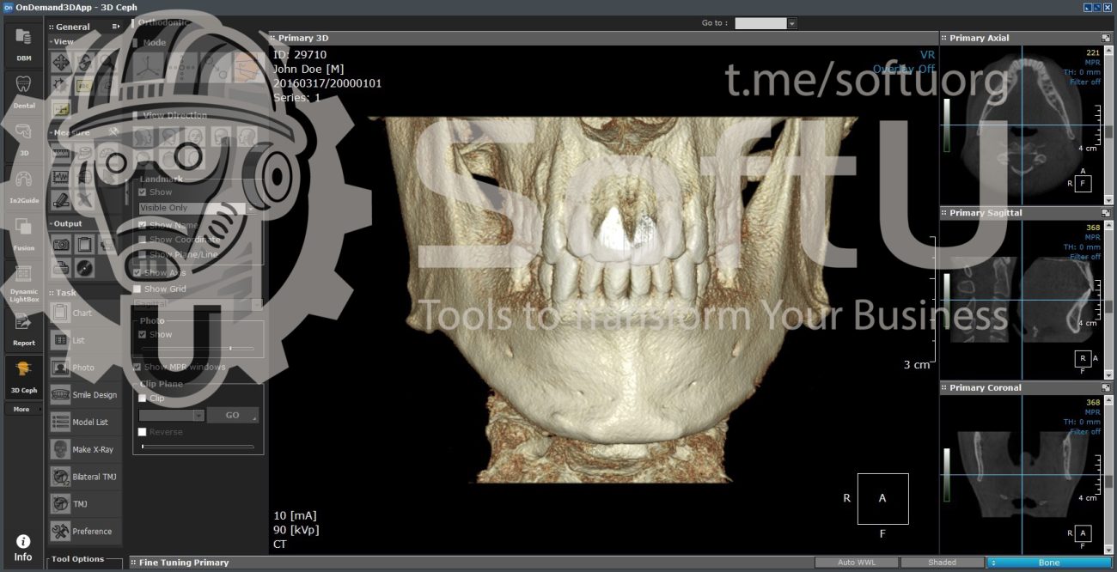Click the GO button in Clip Plane
Screen dimensions: 1117x572
coord(233,415)
